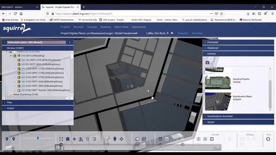This screenshot has width=276, height=155.
Task: Open the Gruppen menu
Action: click(x=92, y=27)
